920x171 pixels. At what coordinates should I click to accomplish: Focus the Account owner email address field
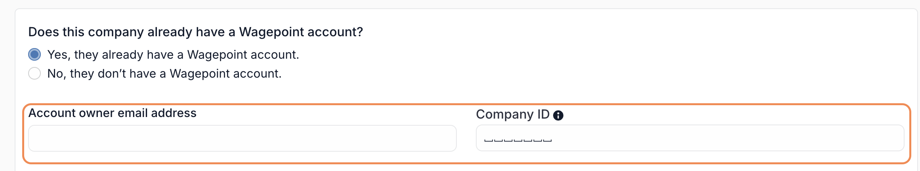[x=242, y=138]
